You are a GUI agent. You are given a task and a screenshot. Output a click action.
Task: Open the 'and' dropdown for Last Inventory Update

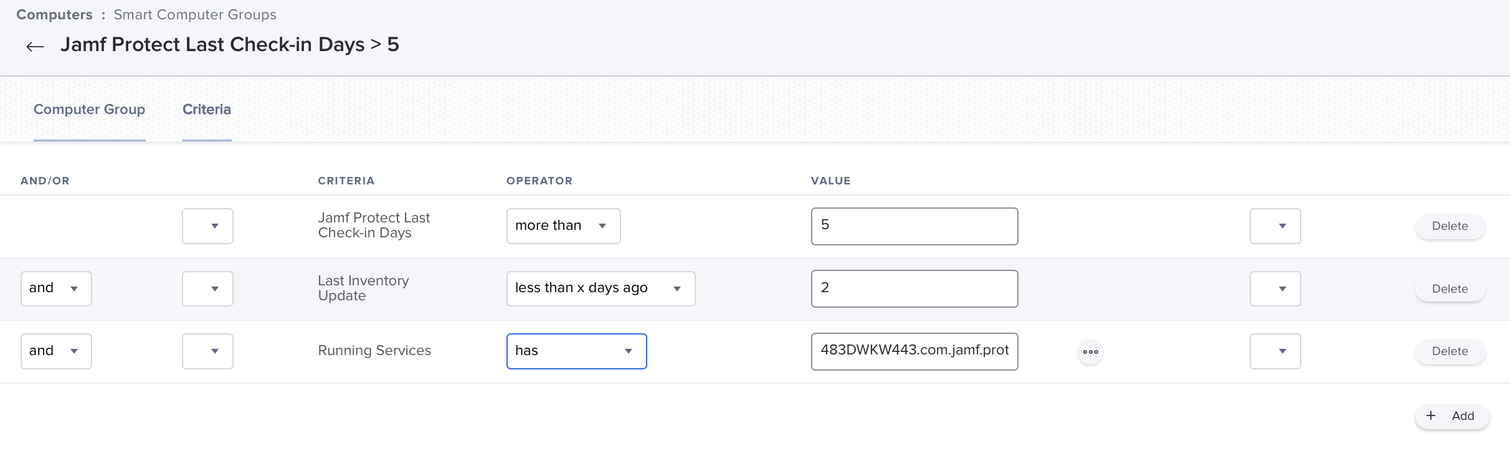pyautogui.click(x=56, y=288)
